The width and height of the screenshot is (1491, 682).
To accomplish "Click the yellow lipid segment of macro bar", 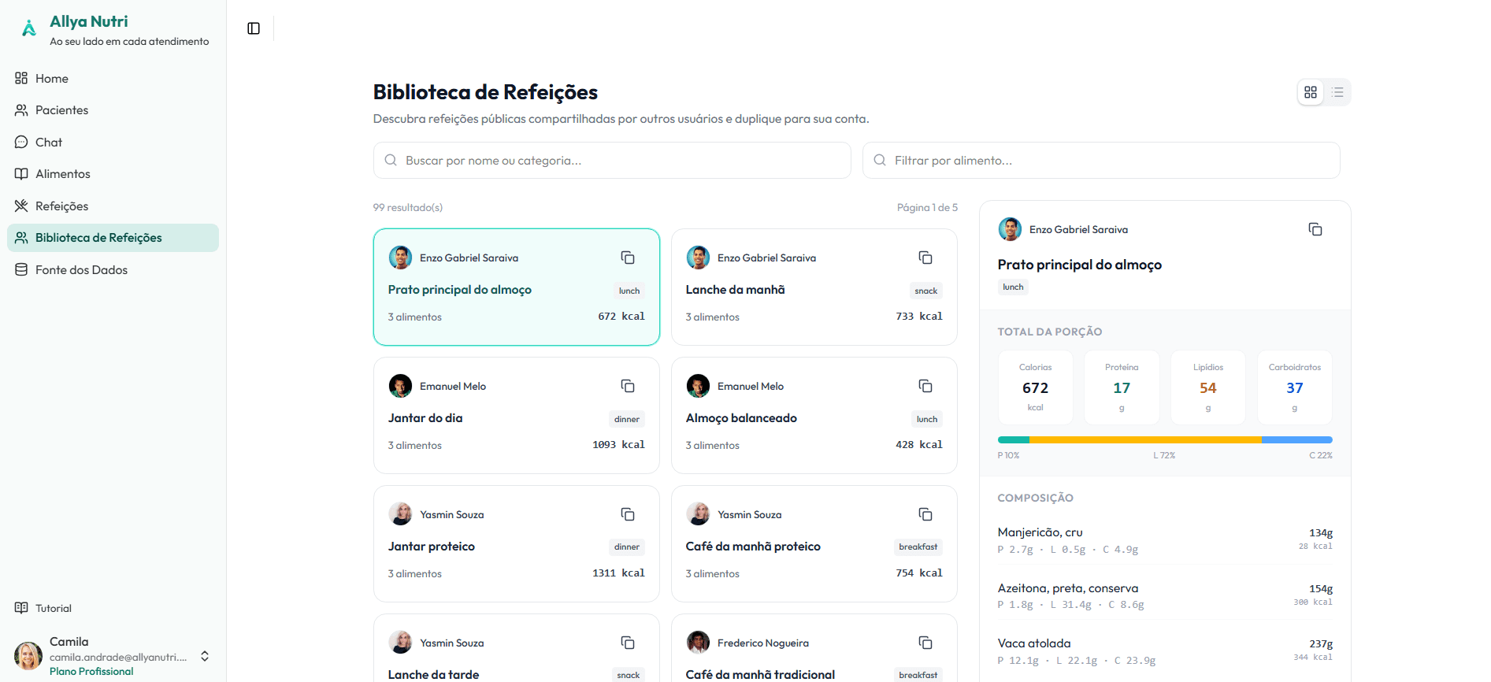I will (x=1145, y=440).
